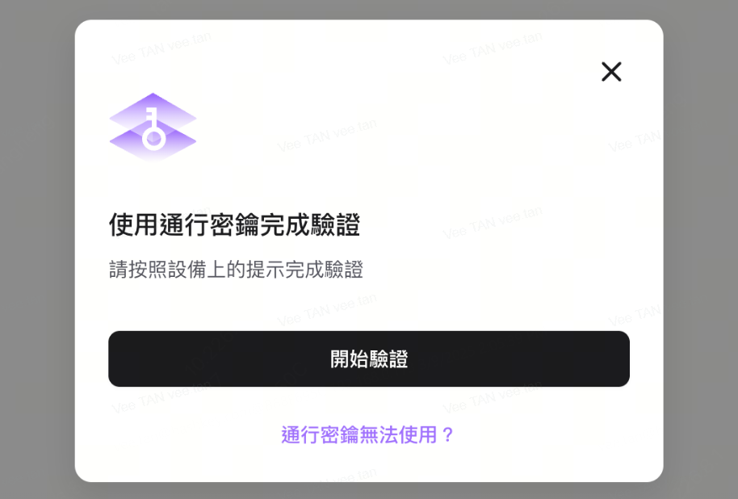Dismiss the modal using the X icon
738x499 pixels.
(x=611, y=72)
